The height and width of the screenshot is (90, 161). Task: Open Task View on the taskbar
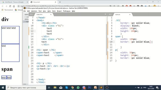click(x=49, y=87)
